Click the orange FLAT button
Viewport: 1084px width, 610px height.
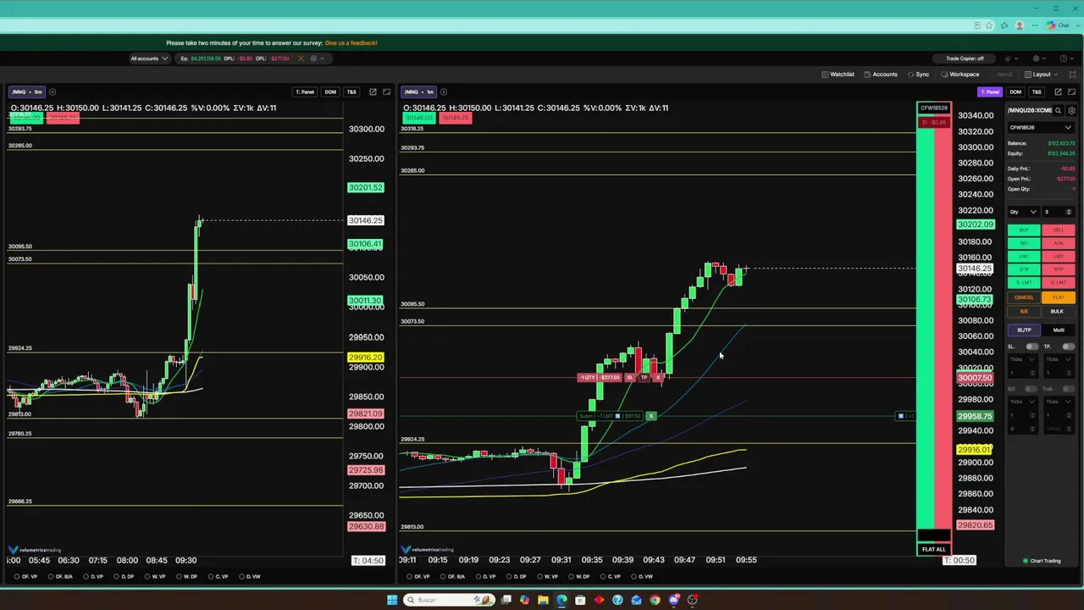tap(1059, 297)
